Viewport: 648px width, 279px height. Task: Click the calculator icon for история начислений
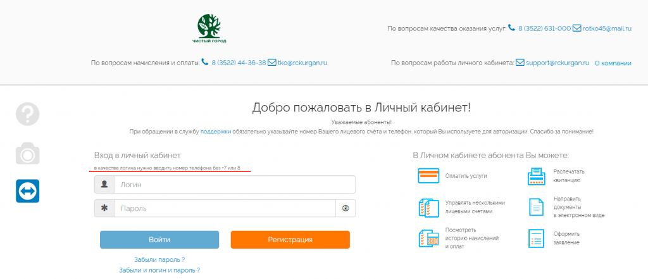point(428,239)
